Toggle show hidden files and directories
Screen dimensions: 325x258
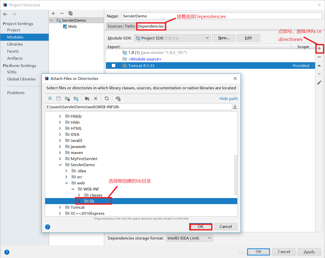118,98
